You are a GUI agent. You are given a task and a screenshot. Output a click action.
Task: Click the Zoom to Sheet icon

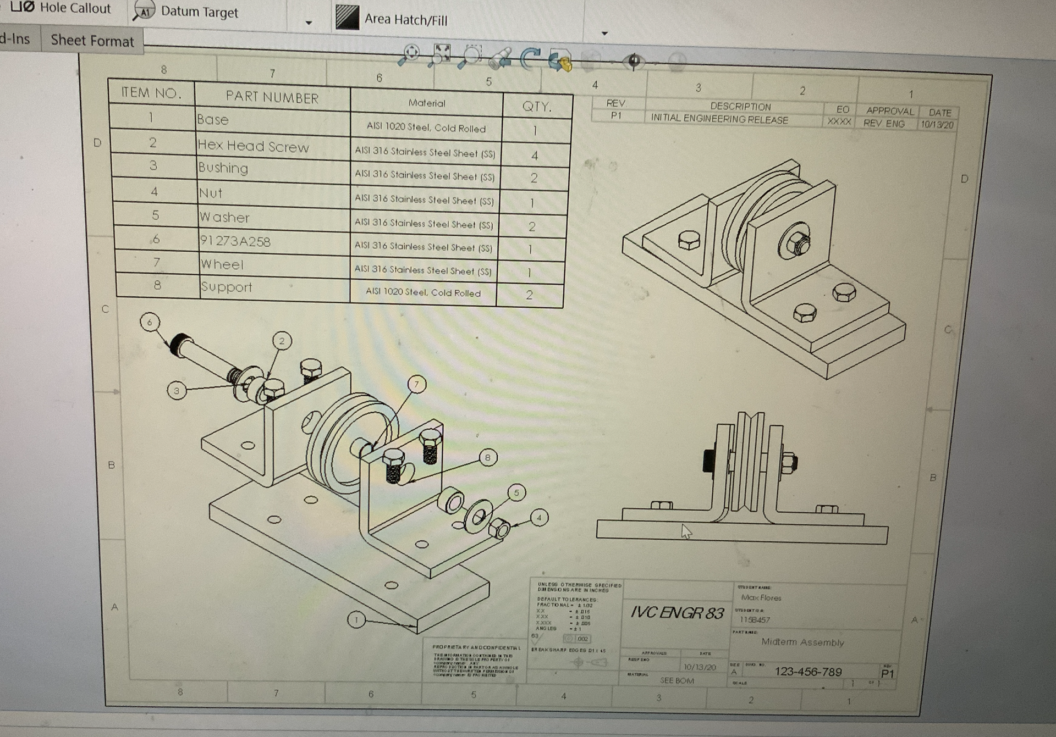click(441, 55)
